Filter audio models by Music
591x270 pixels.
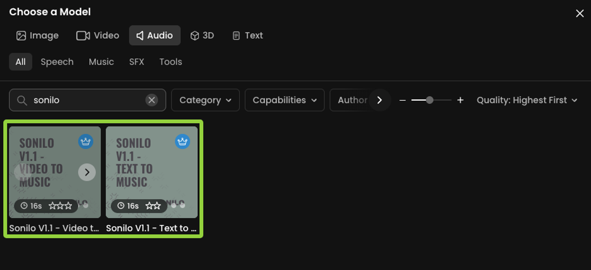tap(101, 62)
